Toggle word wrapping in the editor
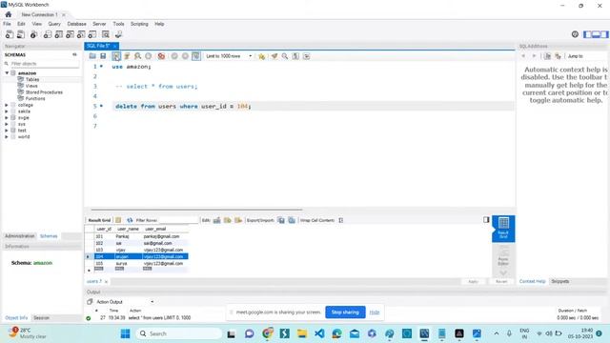Screen dimensions: 610x343 coord(307,56)
